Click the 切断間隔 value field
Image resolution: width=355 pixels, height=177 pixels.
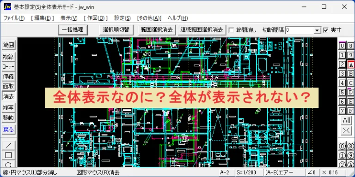pyautogui.click(x=300, y=30)
